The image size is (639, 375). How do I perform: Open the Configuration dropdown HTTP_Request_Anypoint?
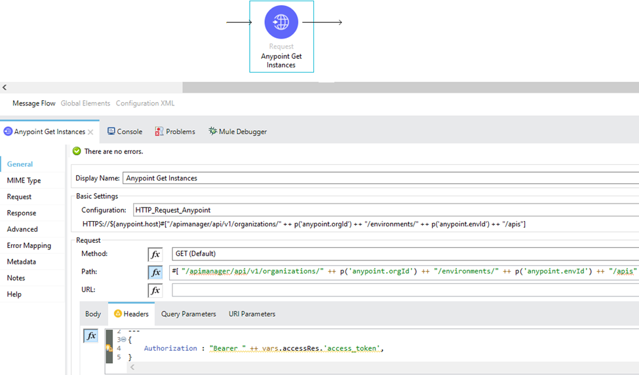coord(385,210)
